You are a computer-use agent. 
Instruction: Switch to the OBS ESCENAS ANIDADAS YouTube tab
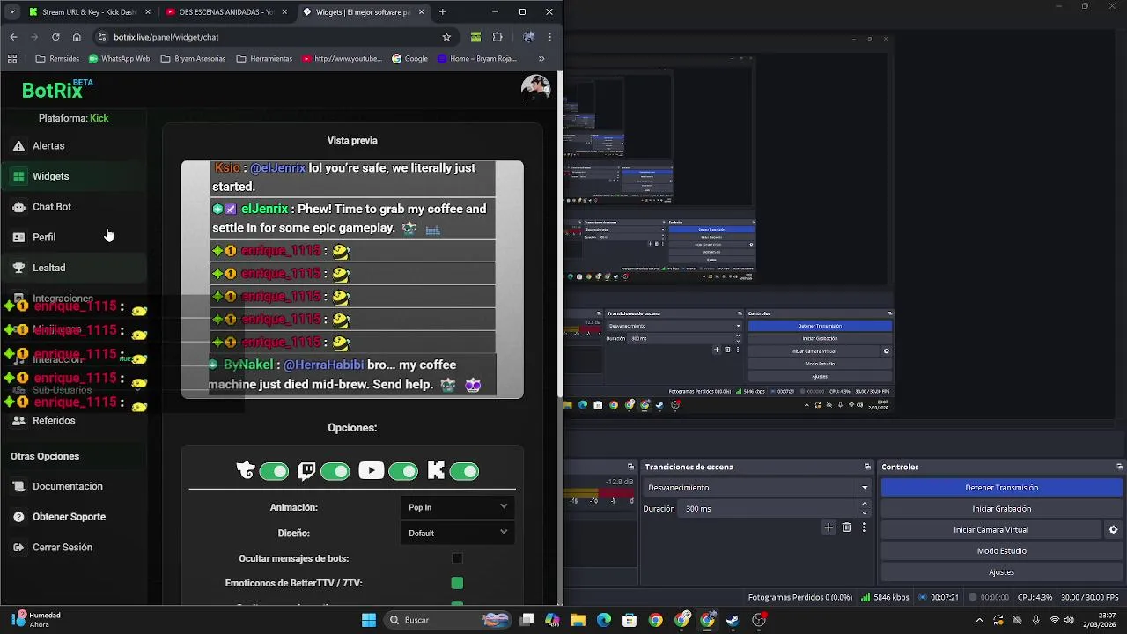pos(226,12)
